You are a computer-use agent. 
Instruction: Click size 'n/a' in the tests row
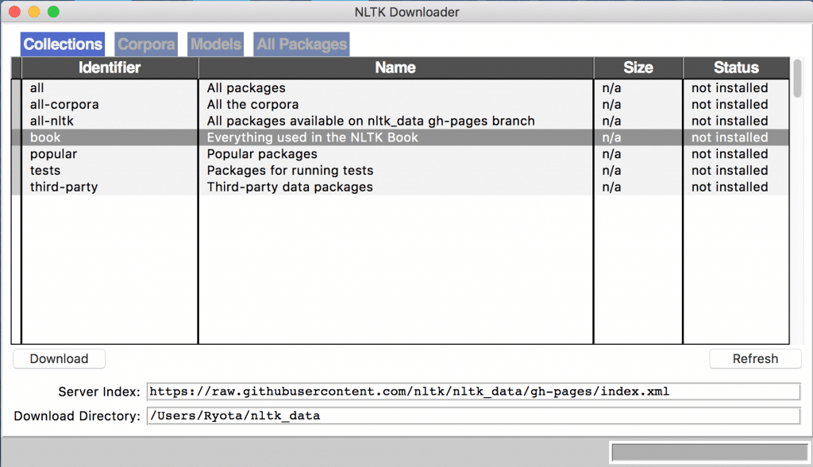(x=611, y=171)
